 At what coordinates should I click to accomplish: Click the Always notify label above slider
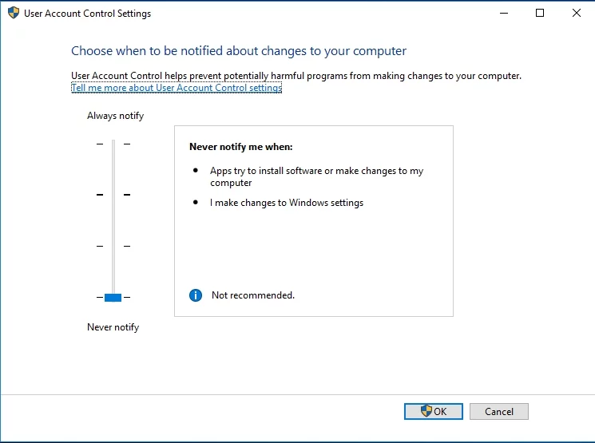click(115, 116)
